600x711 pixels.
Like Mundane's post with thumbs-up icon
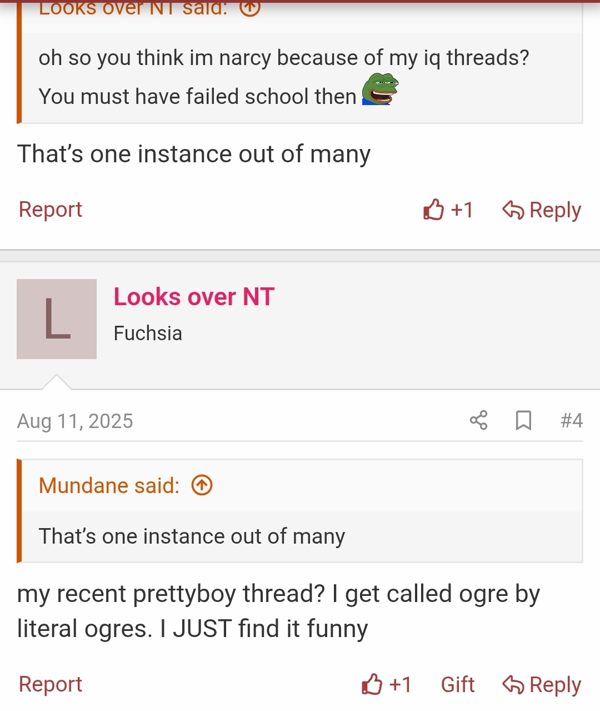tap(433, 210)
